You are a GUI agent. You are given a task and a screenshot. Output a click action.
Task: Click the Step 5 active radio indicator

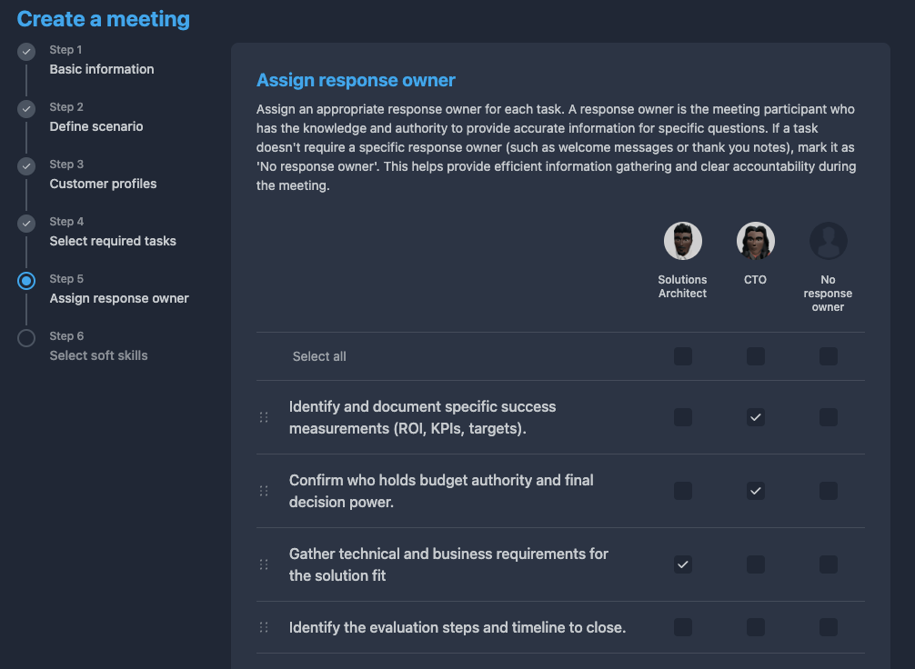26,281
